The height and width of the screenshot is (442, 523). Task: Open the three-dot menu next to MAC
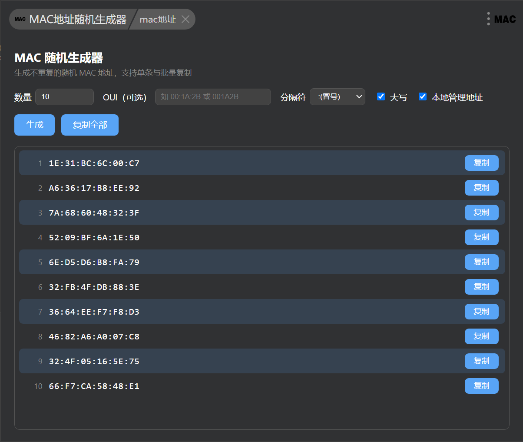(489, 19)
